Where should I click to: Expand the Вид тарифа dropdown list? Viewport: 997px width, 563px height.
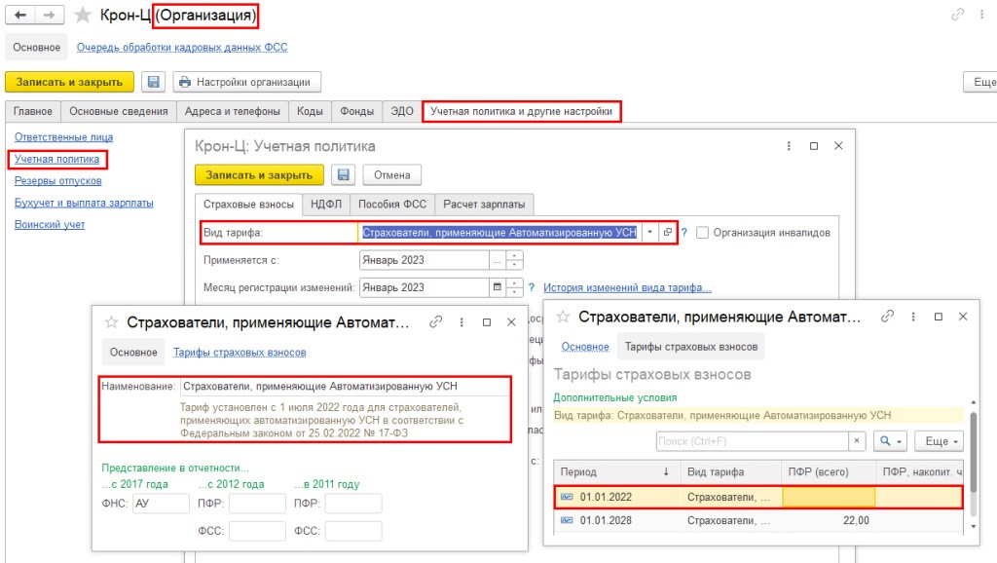coord(649,233)
